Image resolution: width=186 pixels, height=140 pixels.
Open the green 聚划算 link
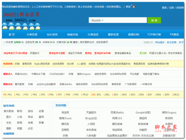[x=143, y=53]
